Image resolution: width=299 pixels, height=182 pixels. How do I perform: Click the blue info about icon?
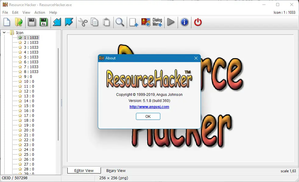coord(184,22)
